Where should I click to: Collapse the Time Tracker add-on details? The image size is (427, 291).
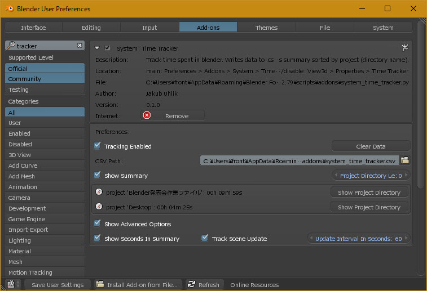(97, 48)
